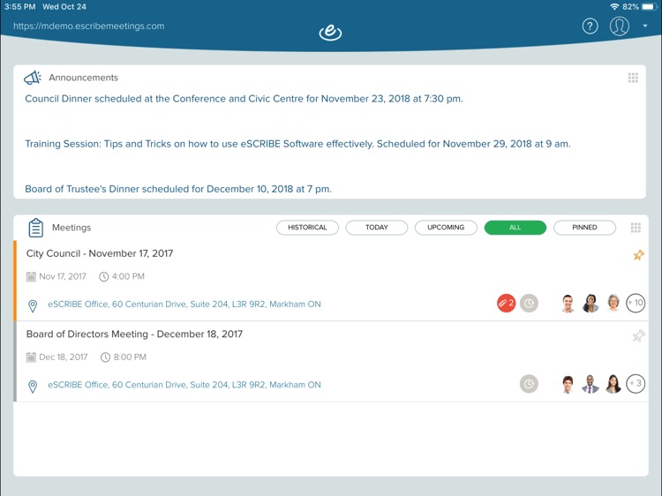Viewport: 662px width, 496px height.
Task: Click the Meetings heading
Action: pyautogui.click(x=71, y=228)
